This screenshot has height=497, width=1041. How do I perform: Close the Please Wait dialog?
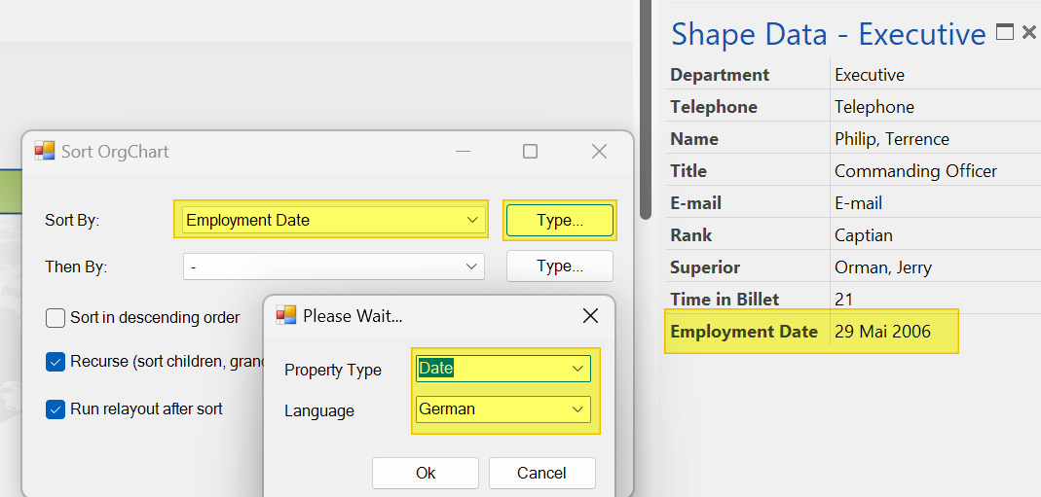point(590,316)
